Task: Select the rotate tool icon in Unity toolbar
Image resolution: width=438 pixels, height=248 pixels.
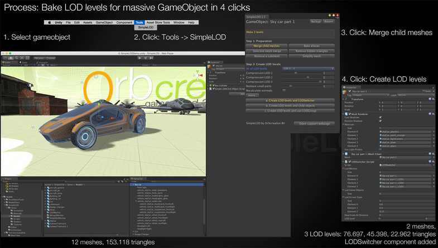Action: coord(17,58)
